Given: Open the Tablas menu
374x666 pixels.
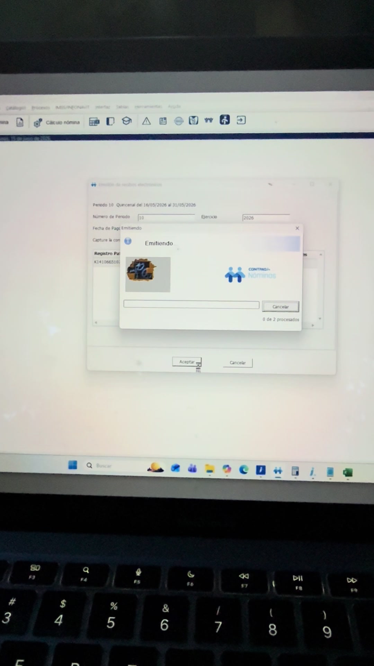Looking at the screenshot, I should pos(122,106).
